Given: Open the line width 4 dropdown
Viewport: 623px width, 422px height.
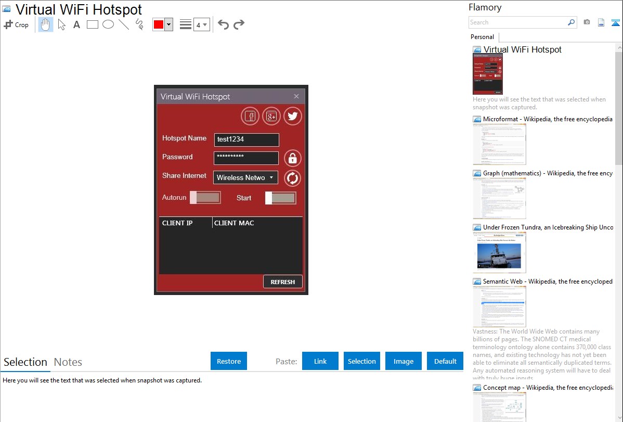Looking at the screenshot, I should (201, 24).
